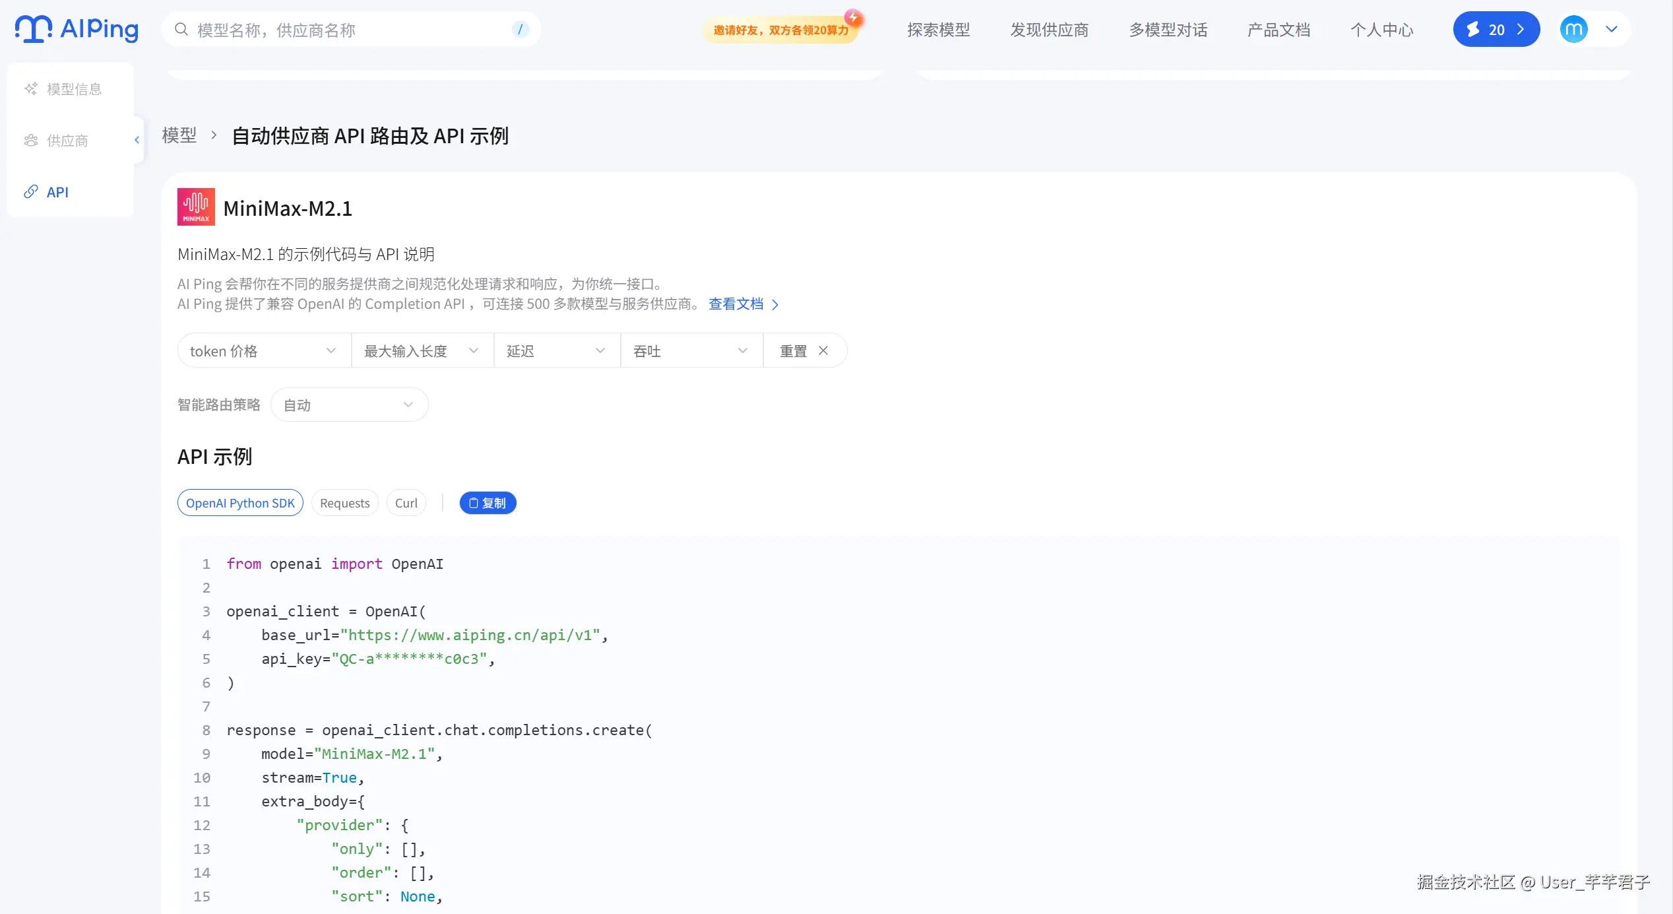Expand the 最大输入长度 dropdown
The image size is (1673, 914).
point(422,351)
